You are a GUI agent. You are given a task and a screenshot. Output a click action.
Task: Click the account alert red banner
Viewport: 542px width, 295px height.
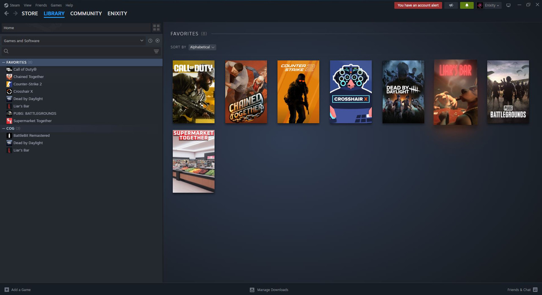coord(418,5)
